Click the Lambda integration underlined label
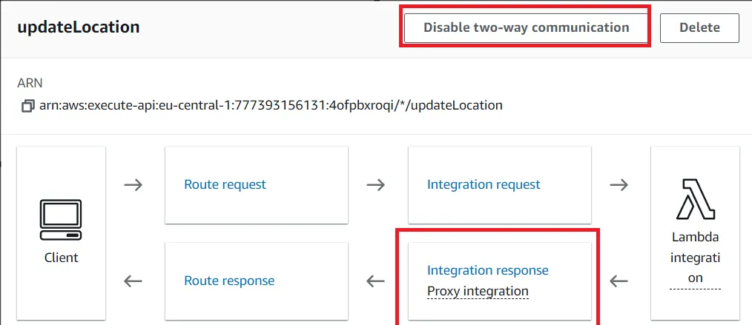 click(696, 258)
